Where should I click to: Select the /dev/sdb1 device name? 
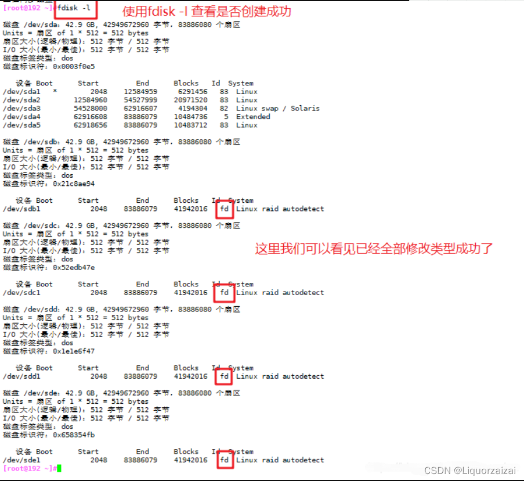tap(21, 209)
